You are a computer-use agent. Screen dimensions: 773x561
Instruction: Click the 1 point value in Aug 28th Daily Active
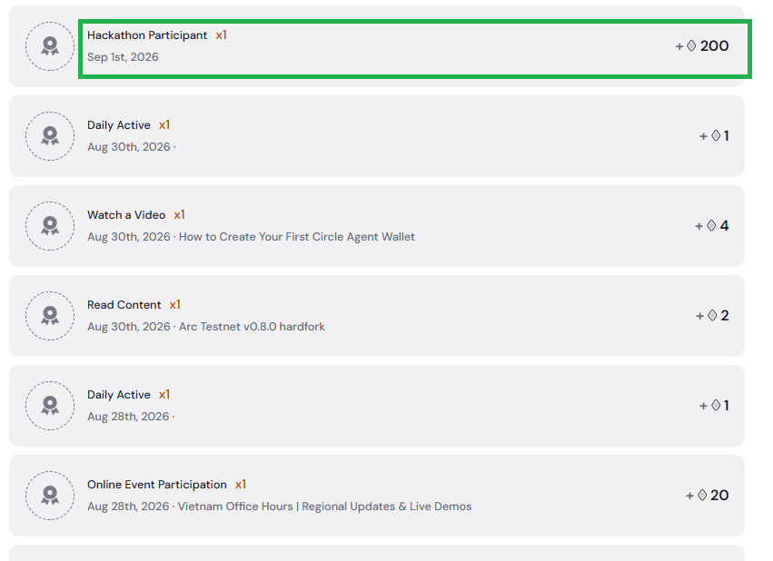tap(726, 406)
